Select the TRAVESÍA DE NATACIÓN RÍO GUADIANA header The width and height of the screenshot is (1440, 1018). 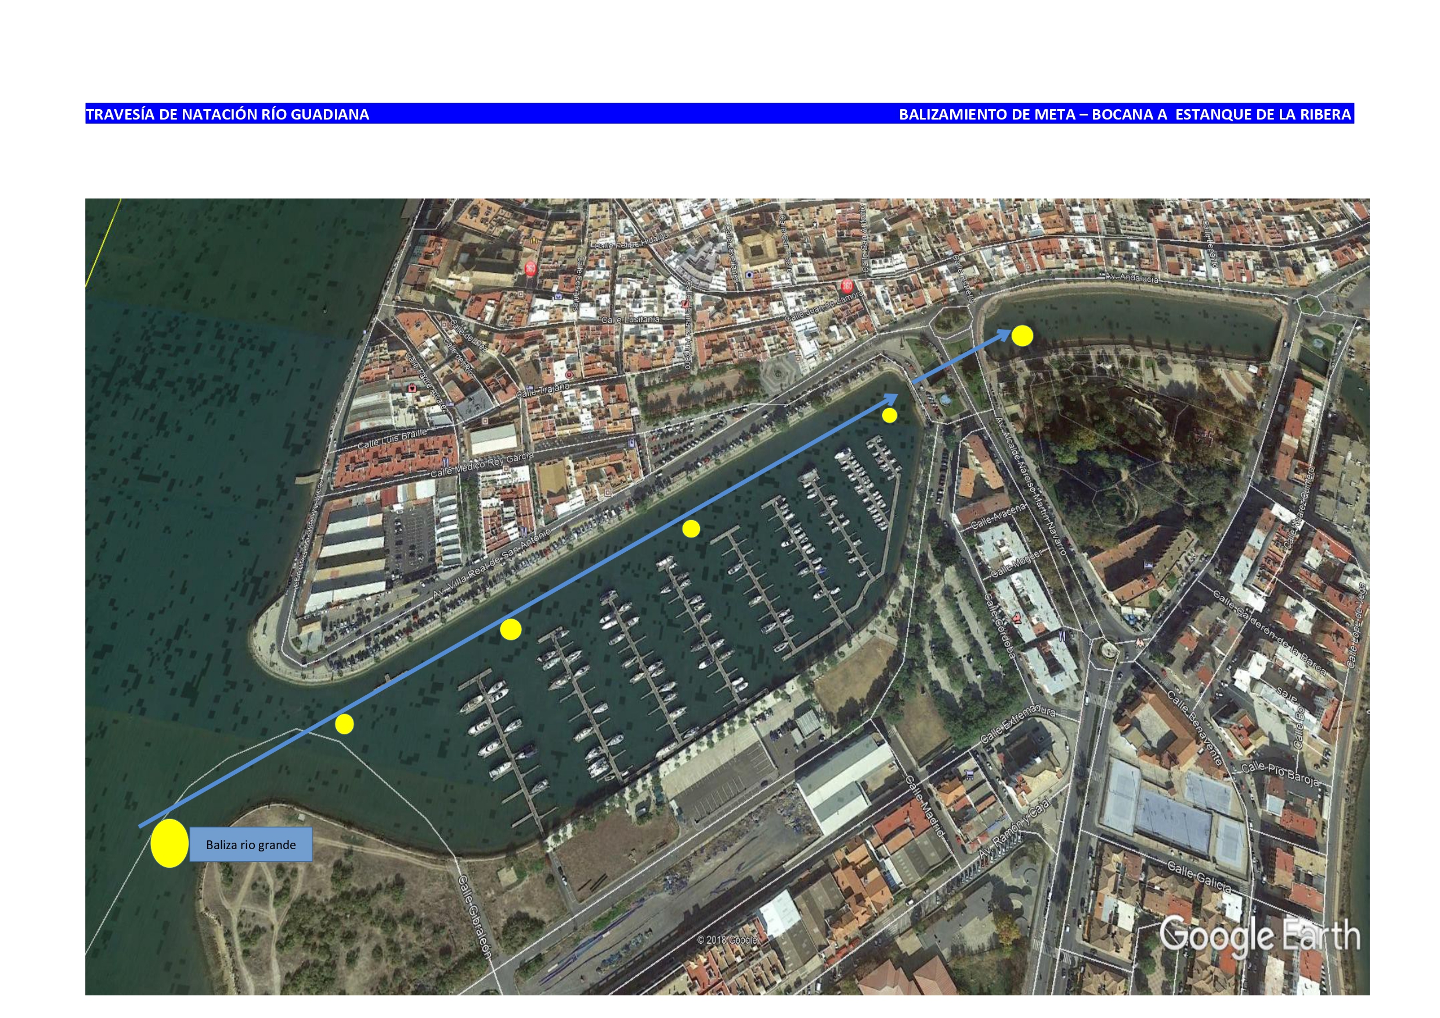(229, 114)
